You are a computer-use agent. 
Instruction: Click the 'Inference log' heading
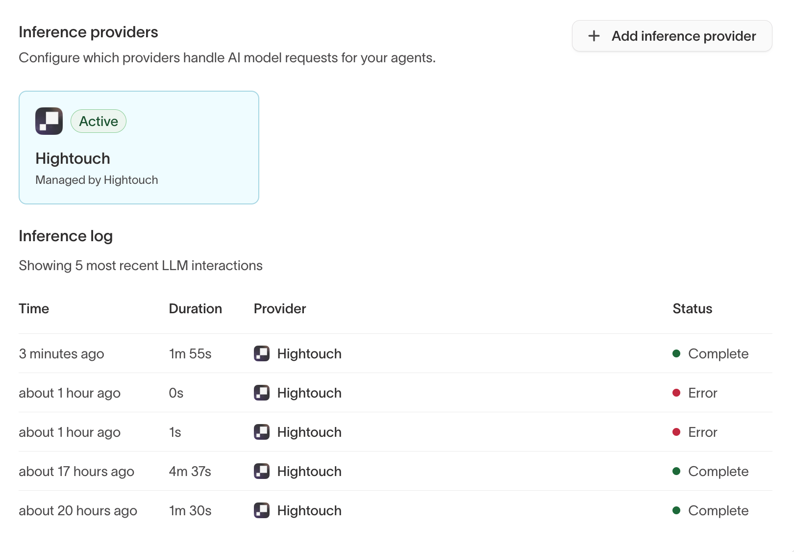[66, 236]
